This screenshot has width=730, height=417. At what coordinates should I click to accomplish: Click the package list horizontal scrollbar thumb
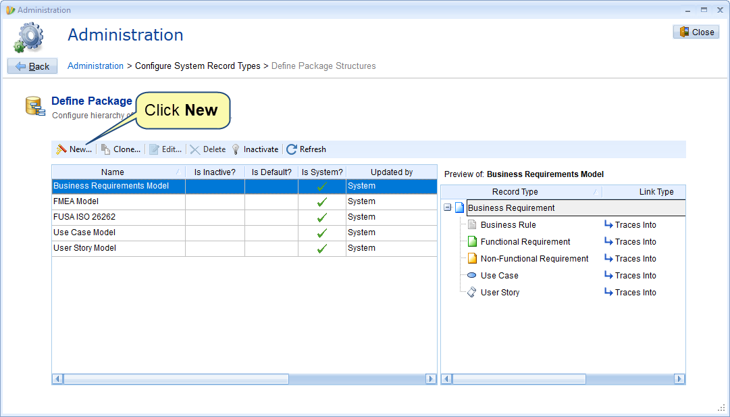[x=176, y=378]
